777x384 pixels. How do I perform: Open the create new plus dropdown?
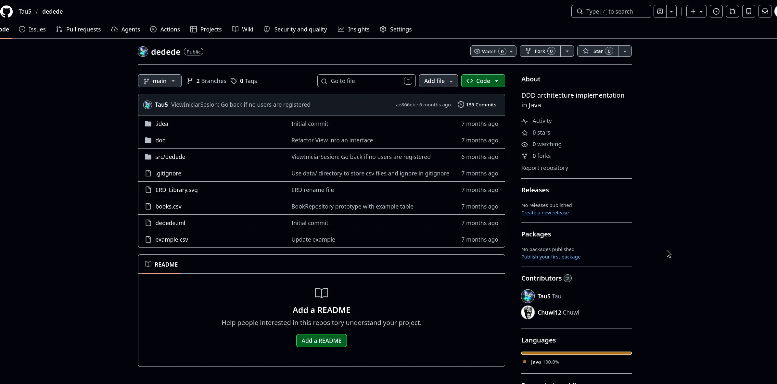point(696,11)
